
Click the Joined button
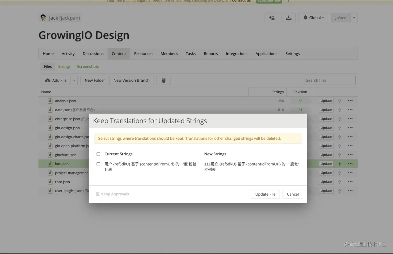[x=341, y=18]
